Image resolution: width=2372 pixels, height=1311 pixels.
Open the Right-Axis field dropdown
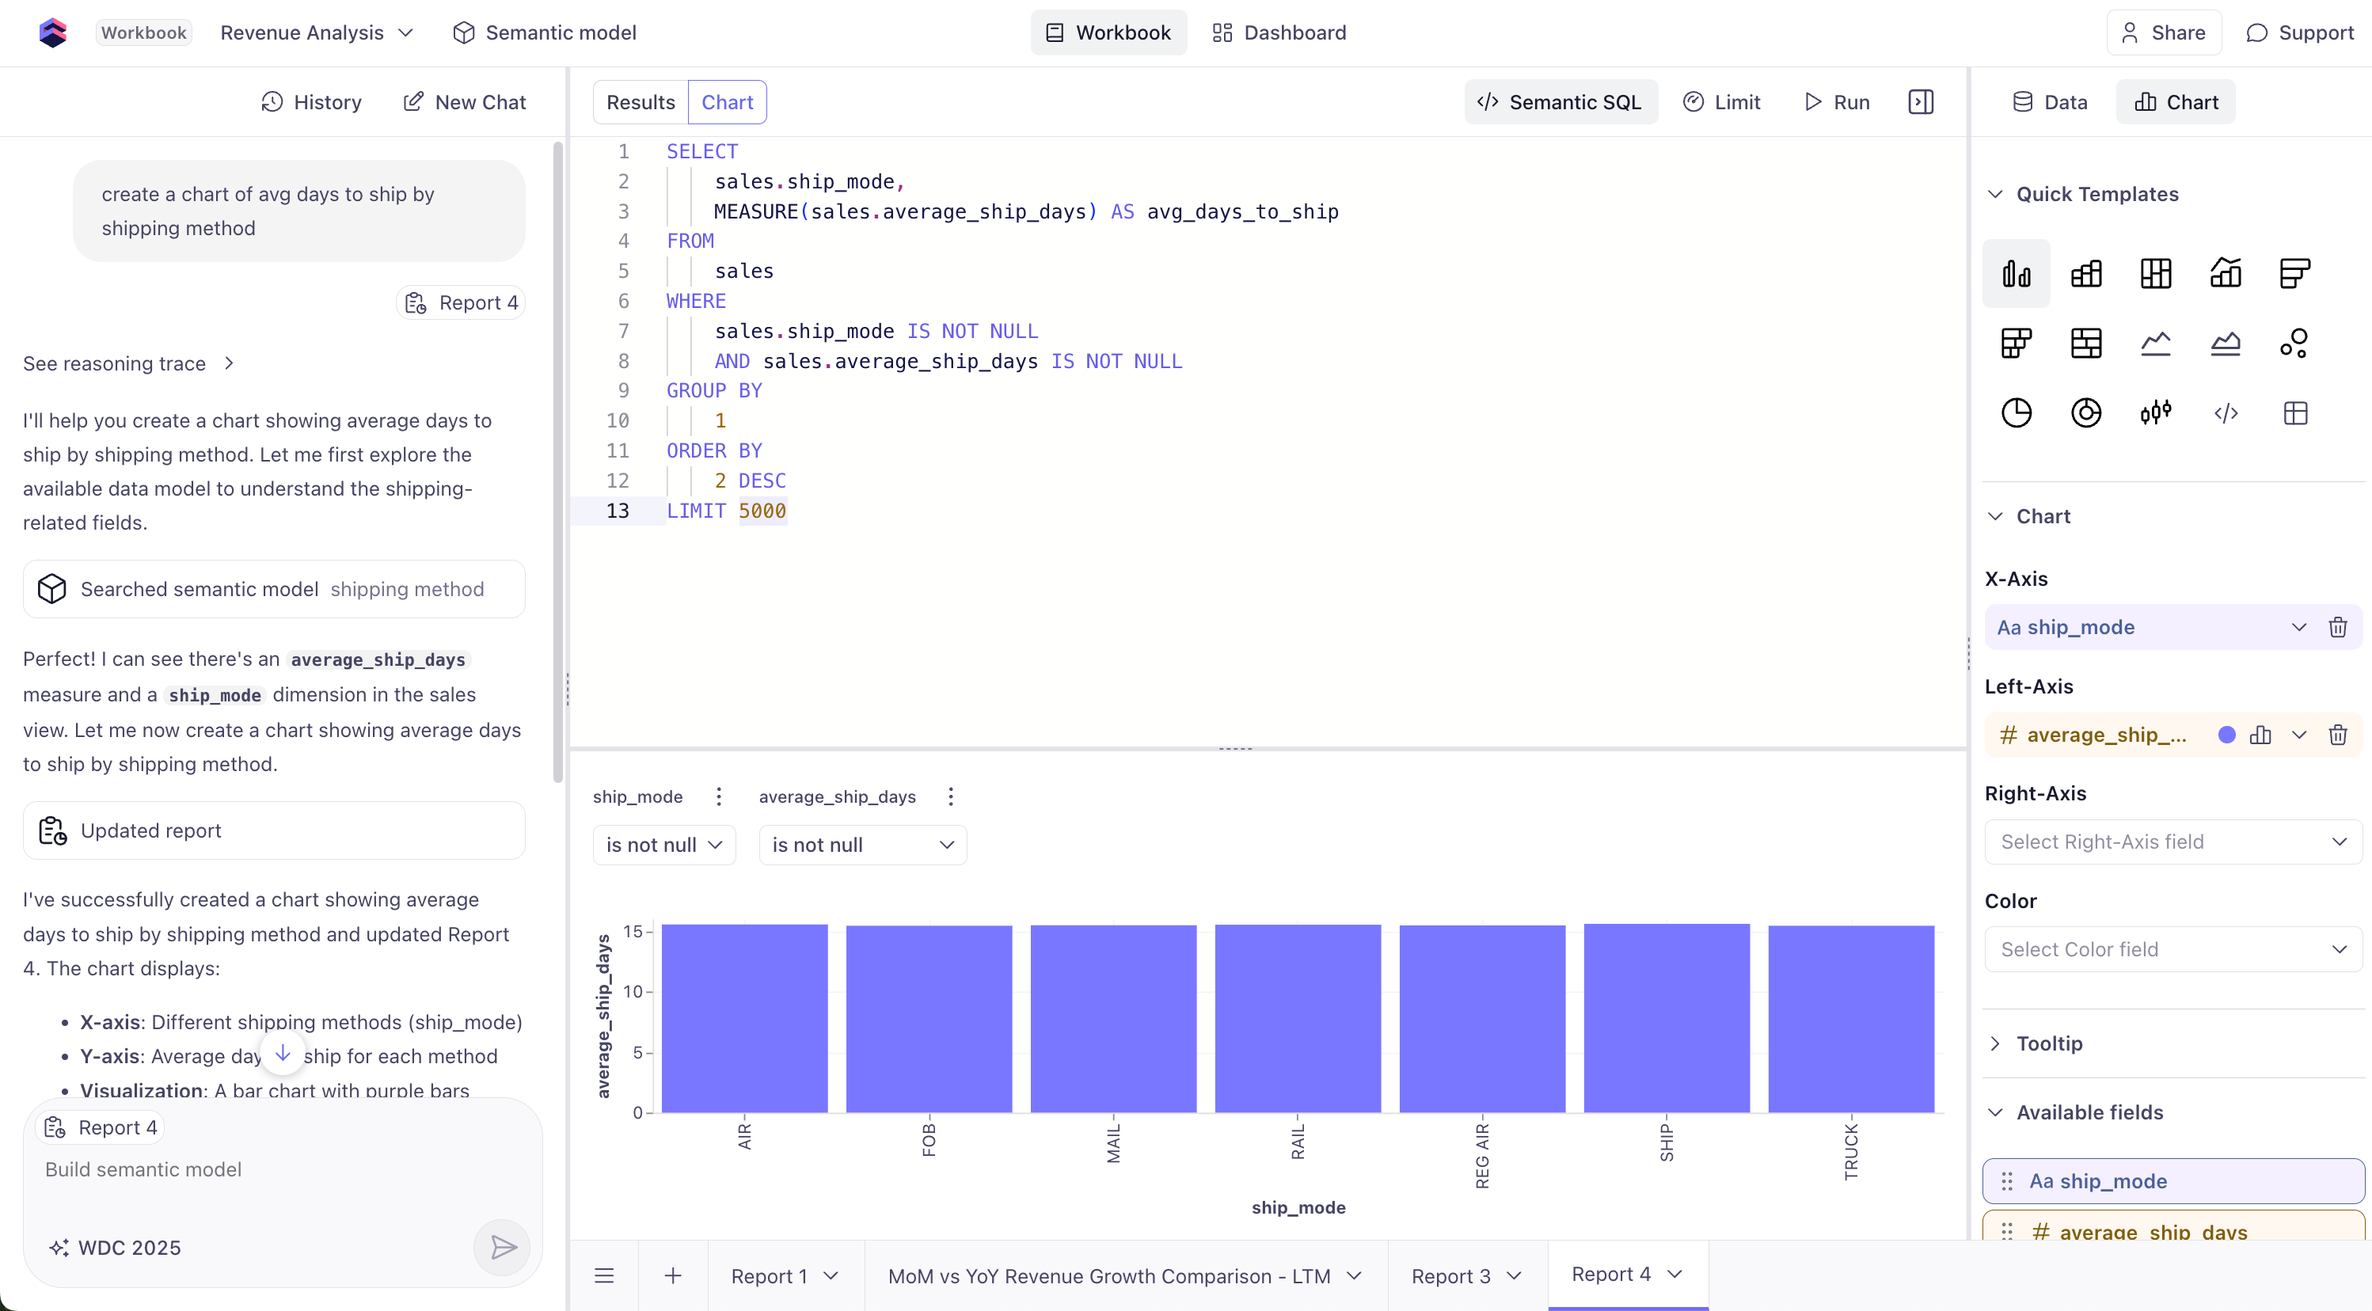click(2172, 842)
